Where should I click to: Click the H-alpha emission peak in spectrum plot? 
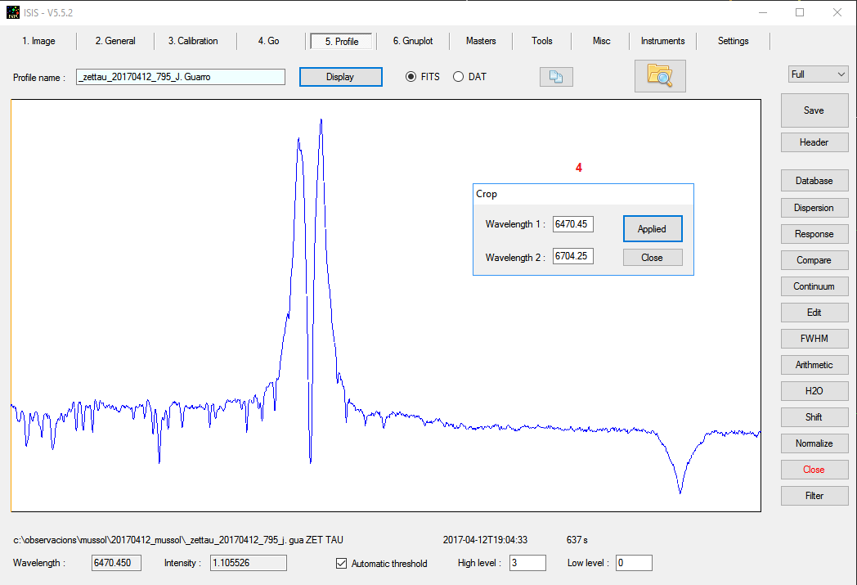[321, 123]
